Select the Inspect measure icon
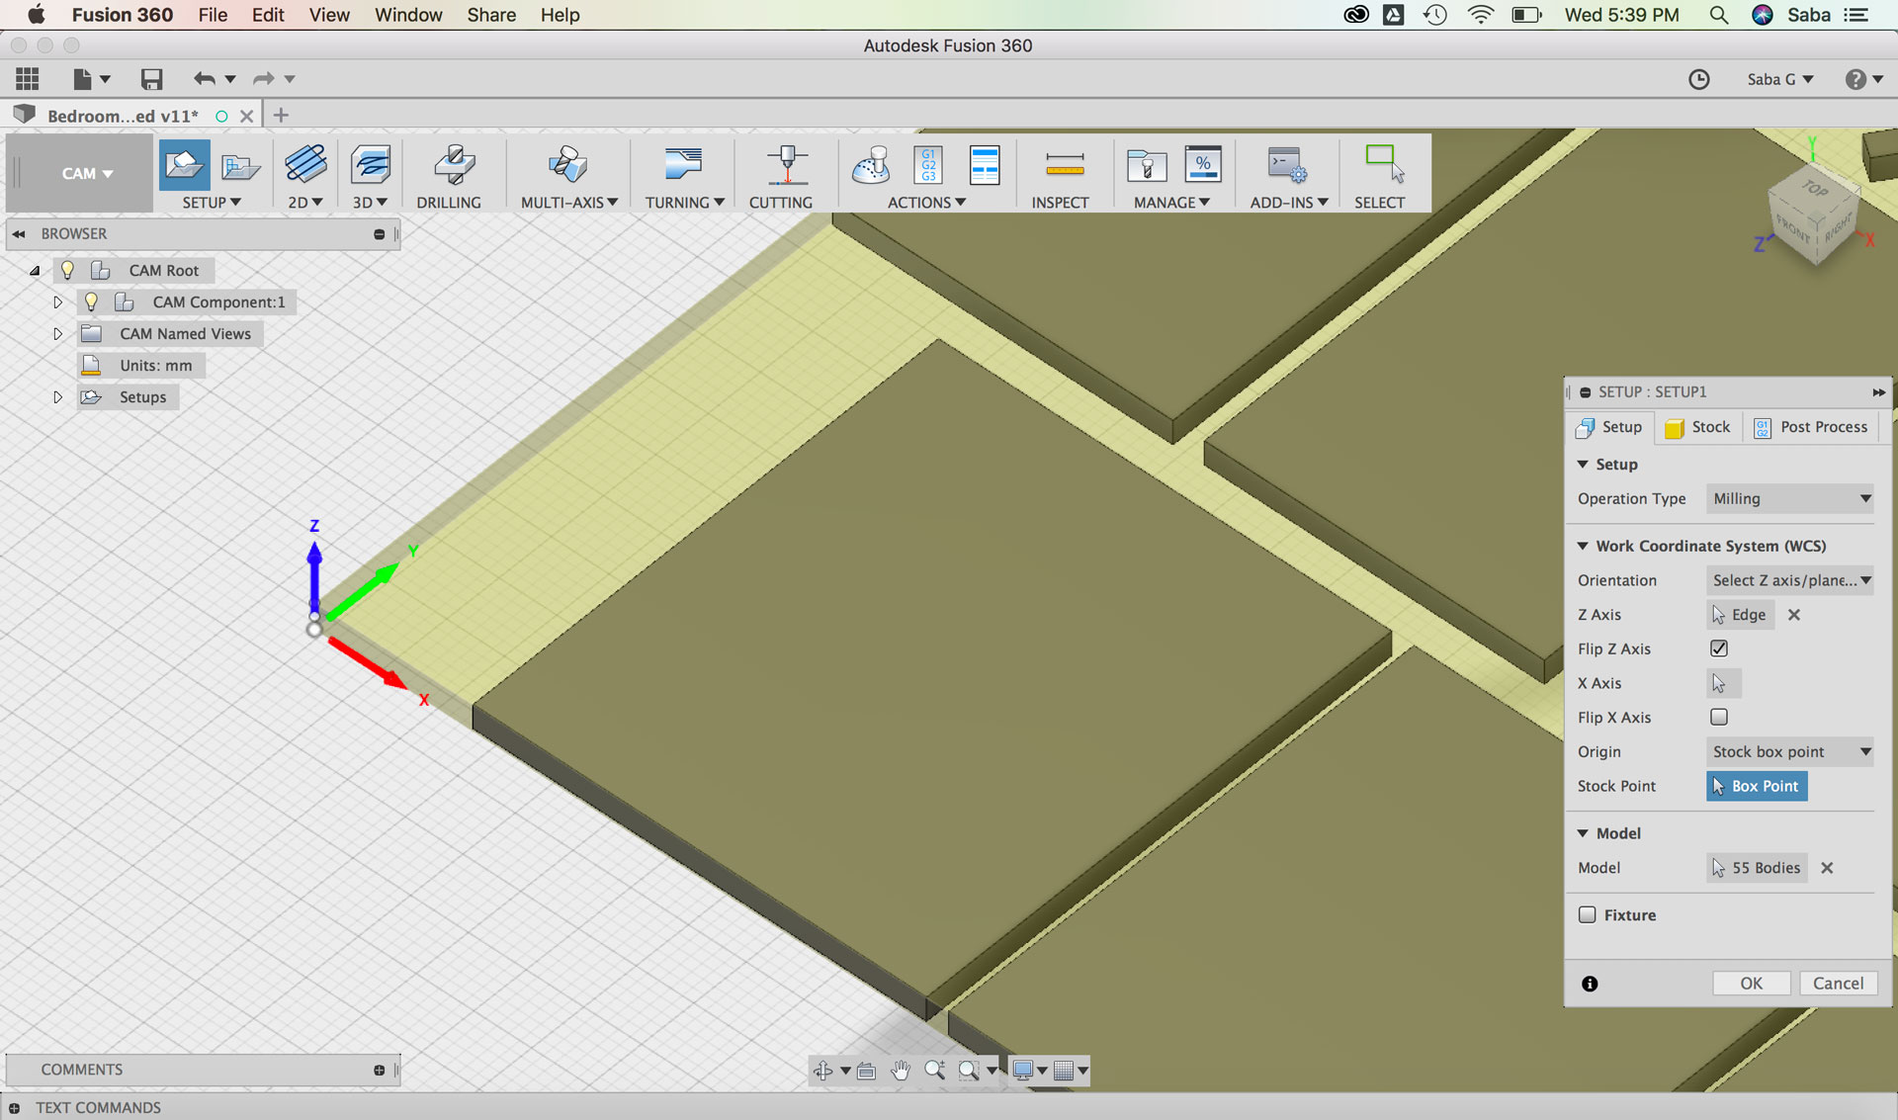The width and height of the screenshot is (1898, 1120). click(x=1064, y=164)
